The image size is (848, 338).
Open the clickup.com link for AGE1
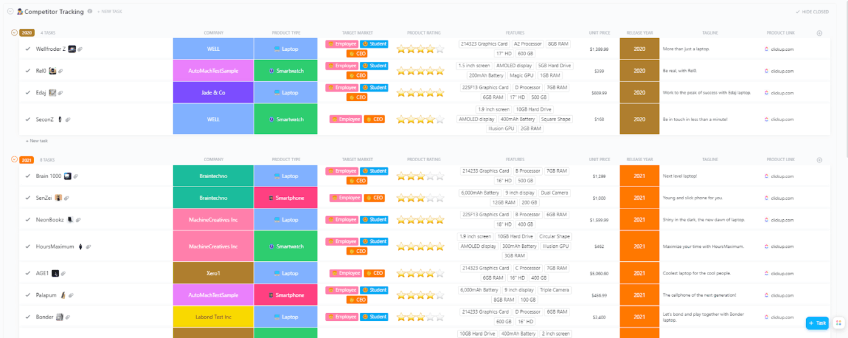coord(781,273)
